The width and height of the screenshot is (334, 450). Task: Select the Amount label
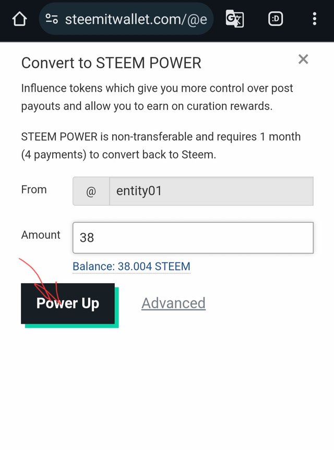click(41, 235)
